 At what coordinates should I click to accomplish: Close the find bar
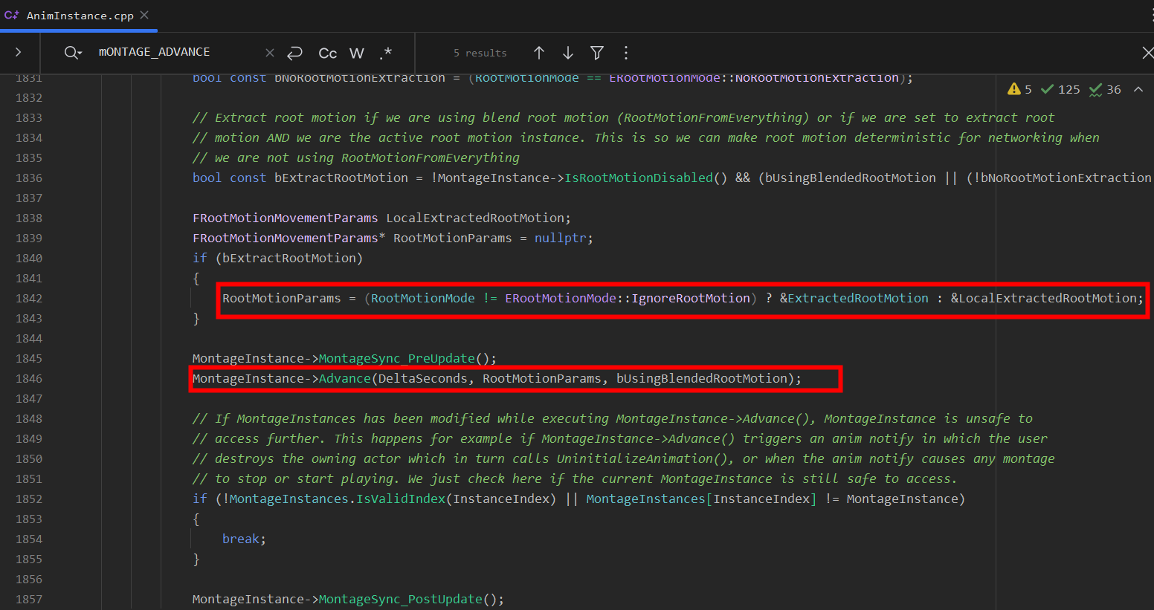point(1147,53)
